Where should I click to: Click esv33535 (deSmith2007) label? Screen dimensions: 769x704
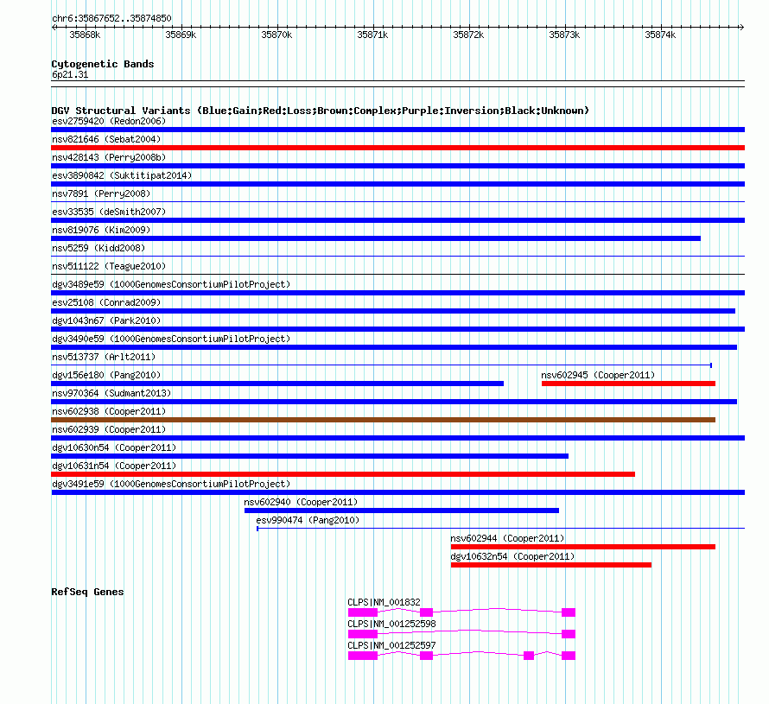click(109, 212)
